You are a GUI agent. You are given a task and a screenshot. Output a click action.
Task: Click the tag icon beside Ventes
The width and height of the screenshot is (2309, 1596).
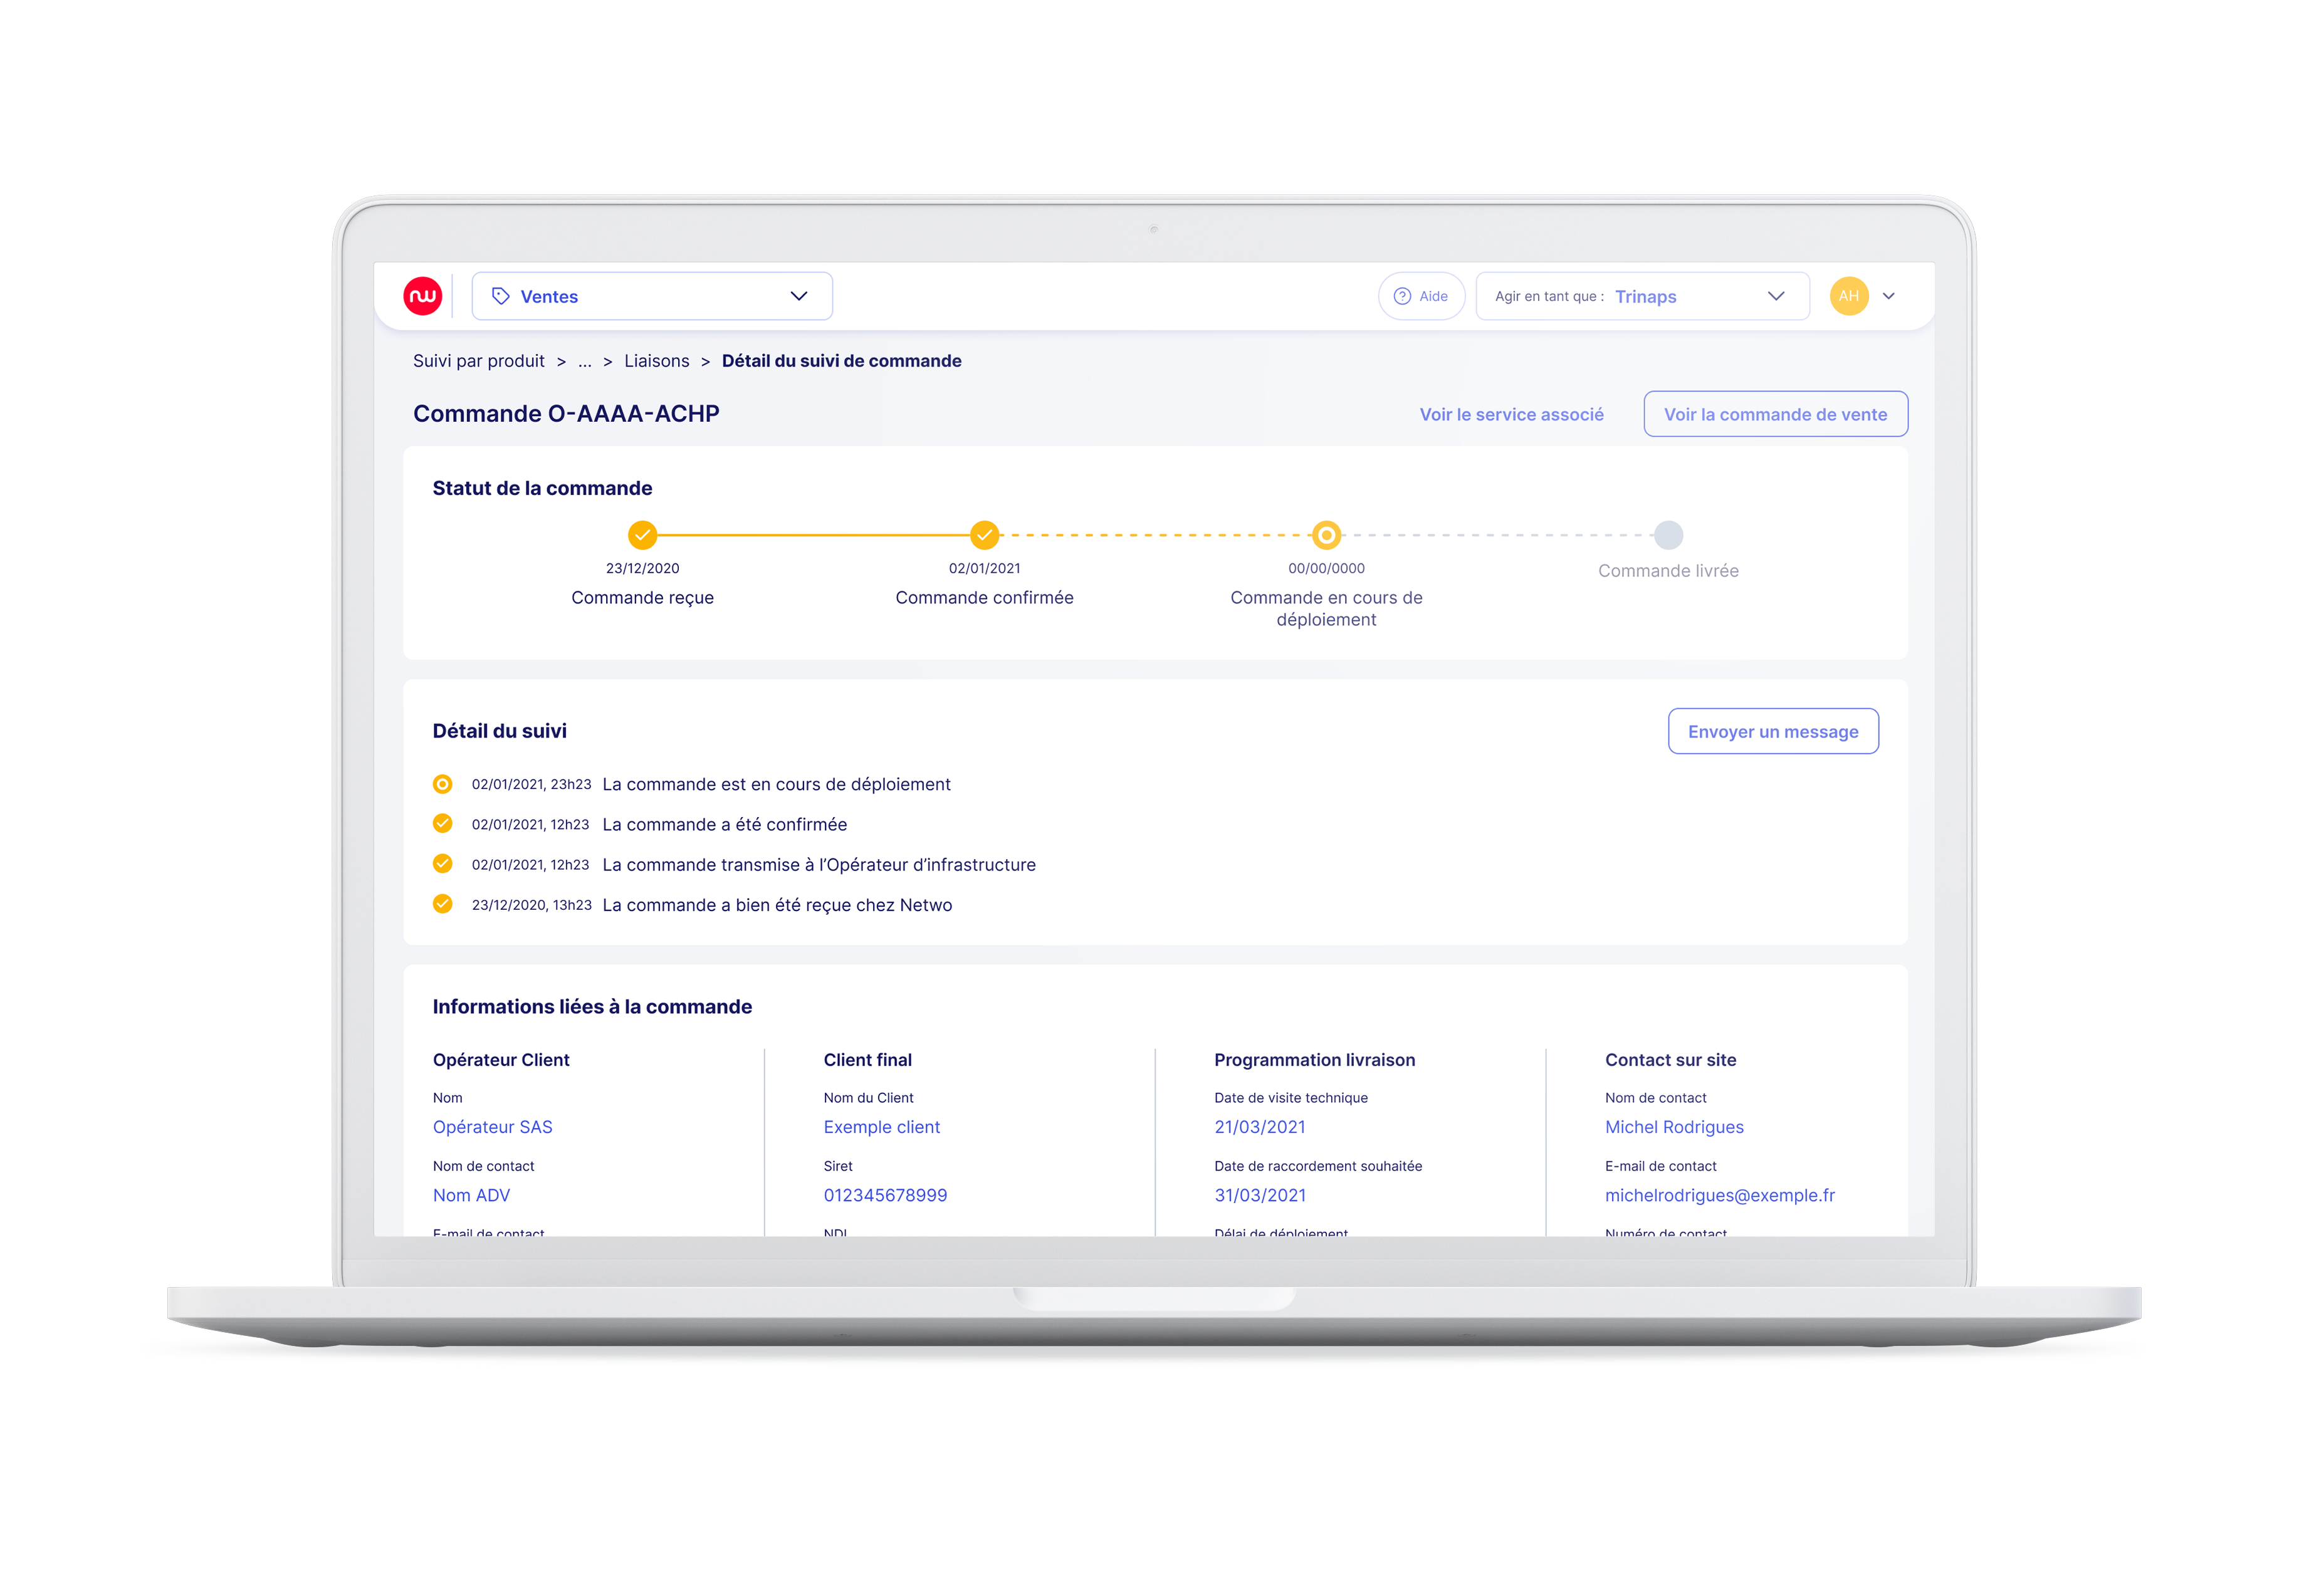pos(501,296)
